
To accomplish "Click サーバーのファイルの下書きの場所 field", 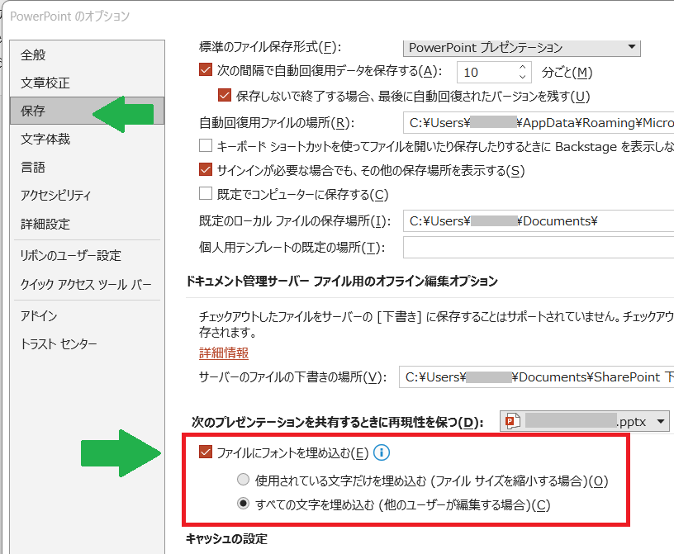I will pos(536,377).
